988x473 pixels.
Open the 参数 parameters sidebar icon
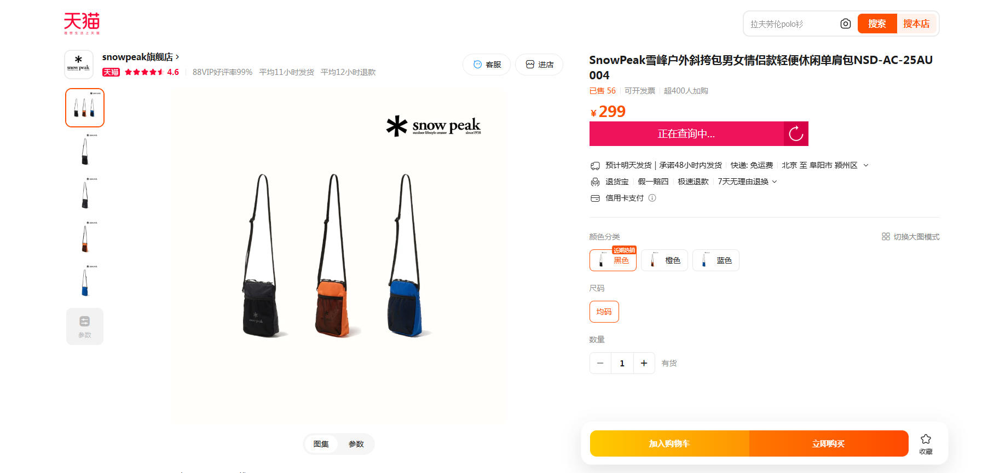coord(85,326)
